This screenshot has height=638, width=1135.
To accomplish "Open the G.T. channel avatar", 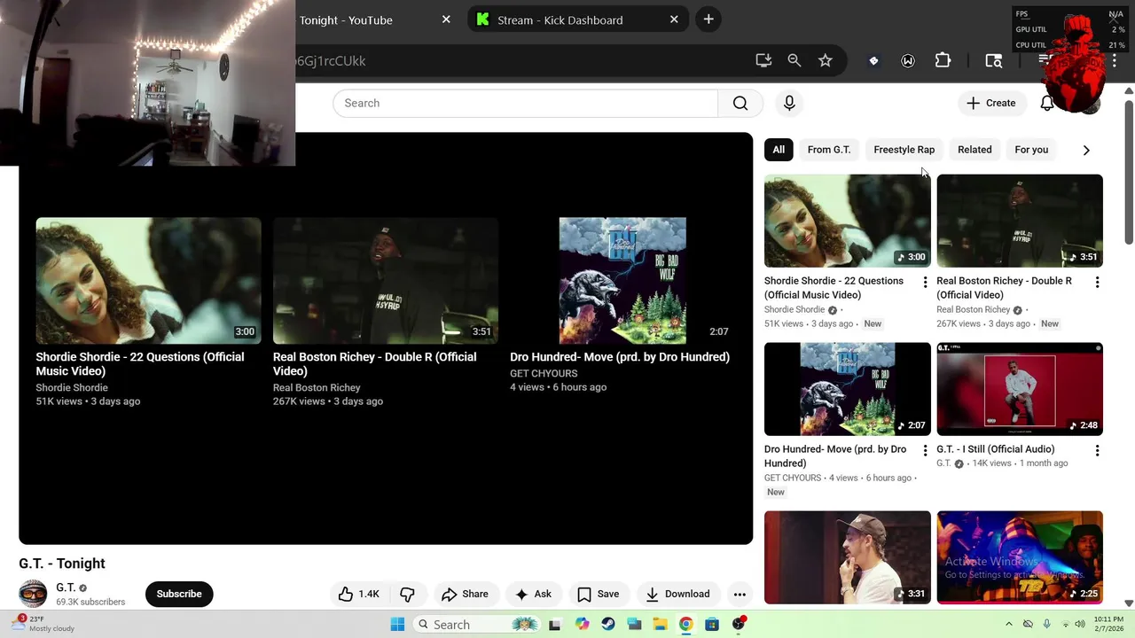I will tap(33, 594).
